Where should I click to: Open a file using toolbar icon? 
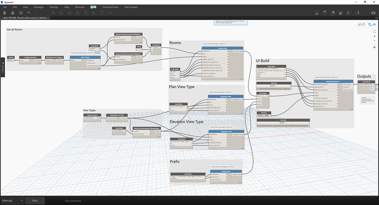coord(13,13)
